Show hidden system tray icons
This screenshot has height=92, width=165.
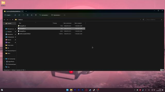[135, 90]
